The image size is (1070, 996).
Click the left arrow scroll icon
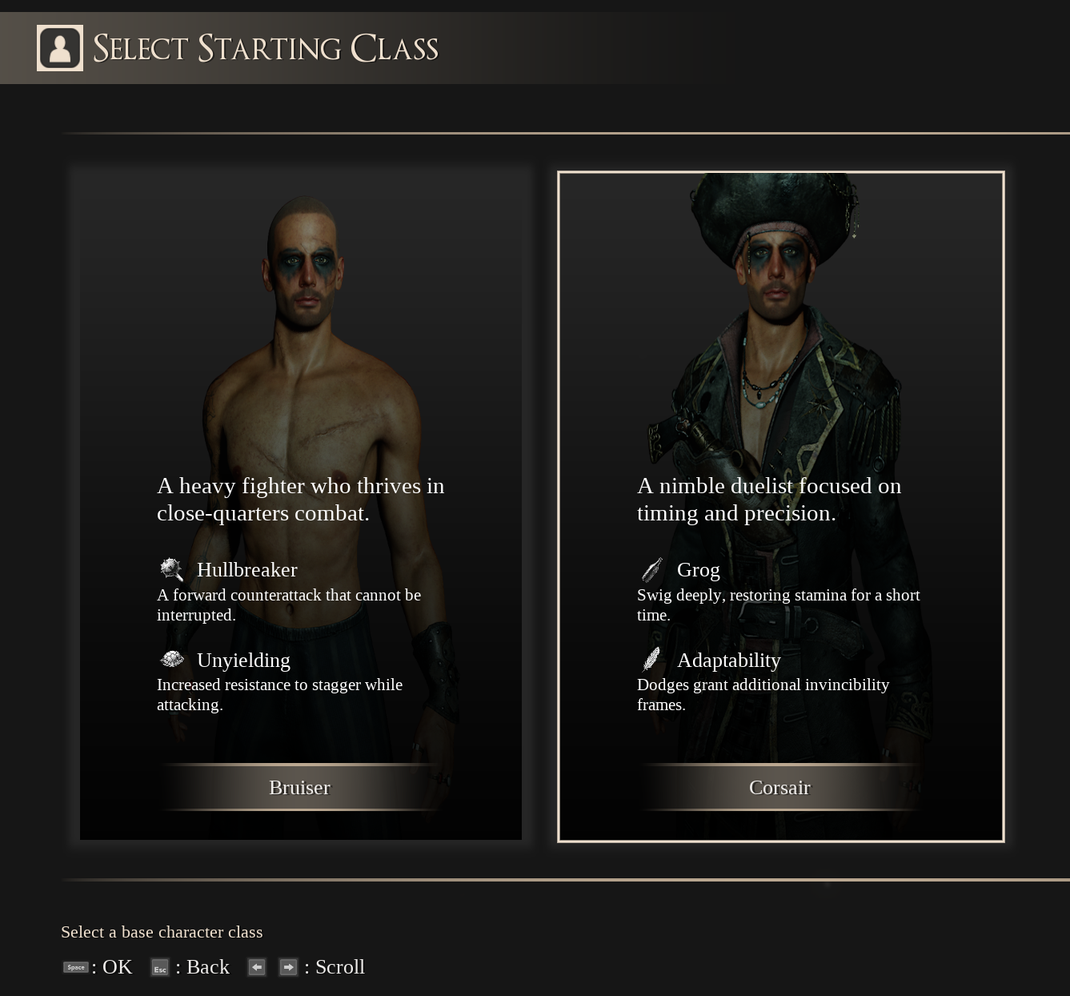[x=256, y=967]
